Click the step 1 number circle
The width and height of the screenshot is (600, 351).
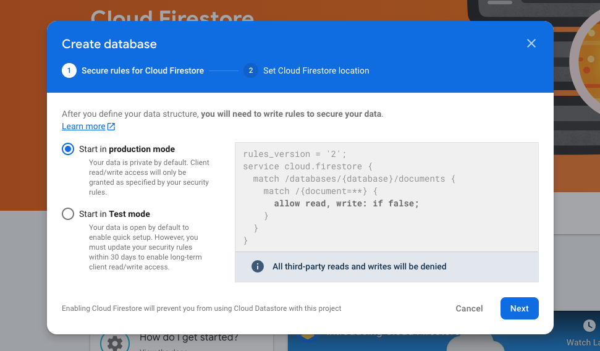coord(69,70)
